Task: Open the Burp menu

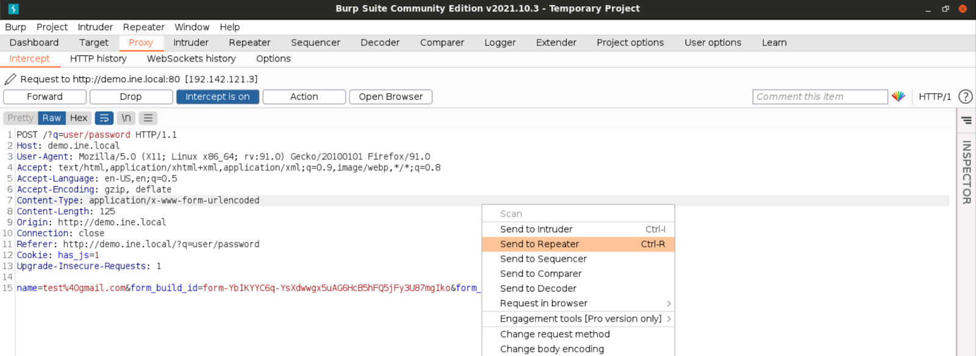Action: tap(16, 27)
